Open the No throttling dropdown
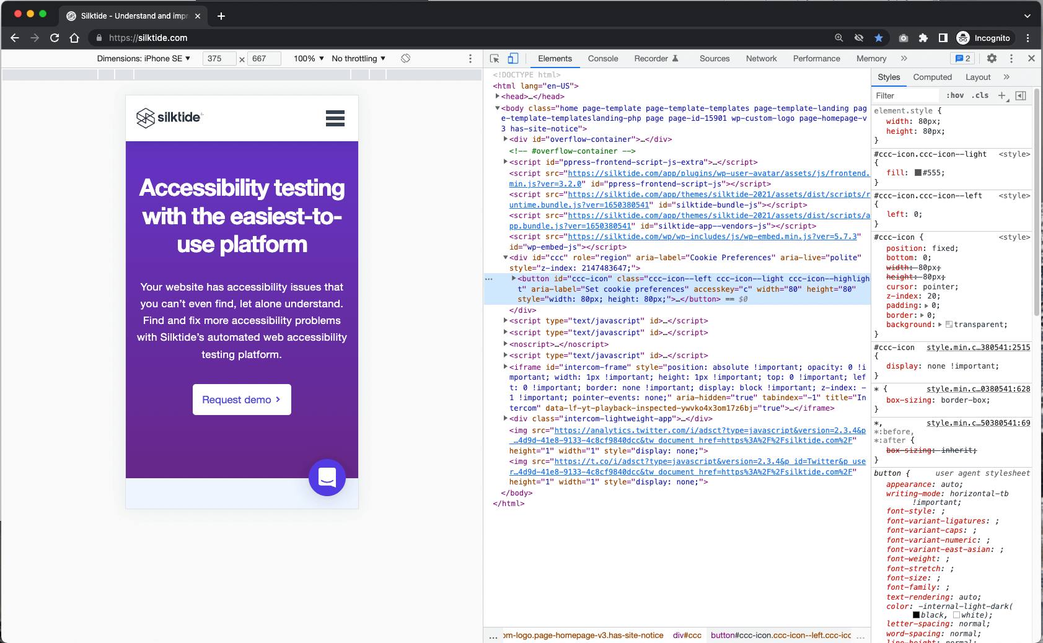The width and height of the screenshot is (1043, 643). coord(358,58)
